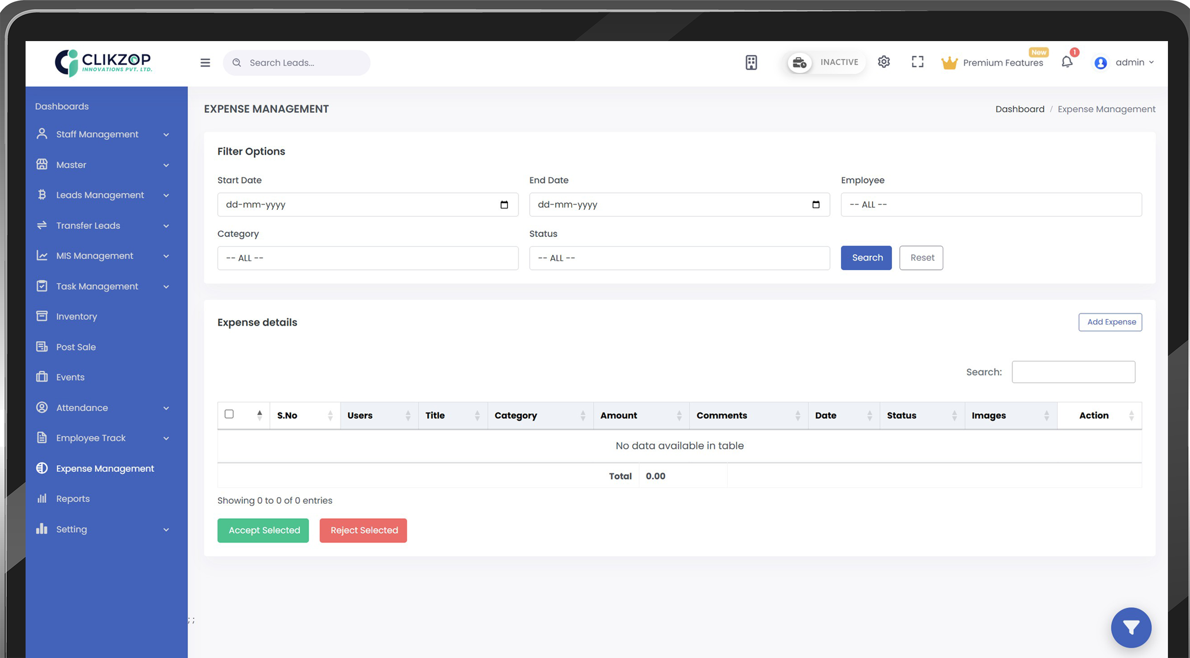Click the Events briefcase icon
Screen dimensions: 1190x658
42,377
